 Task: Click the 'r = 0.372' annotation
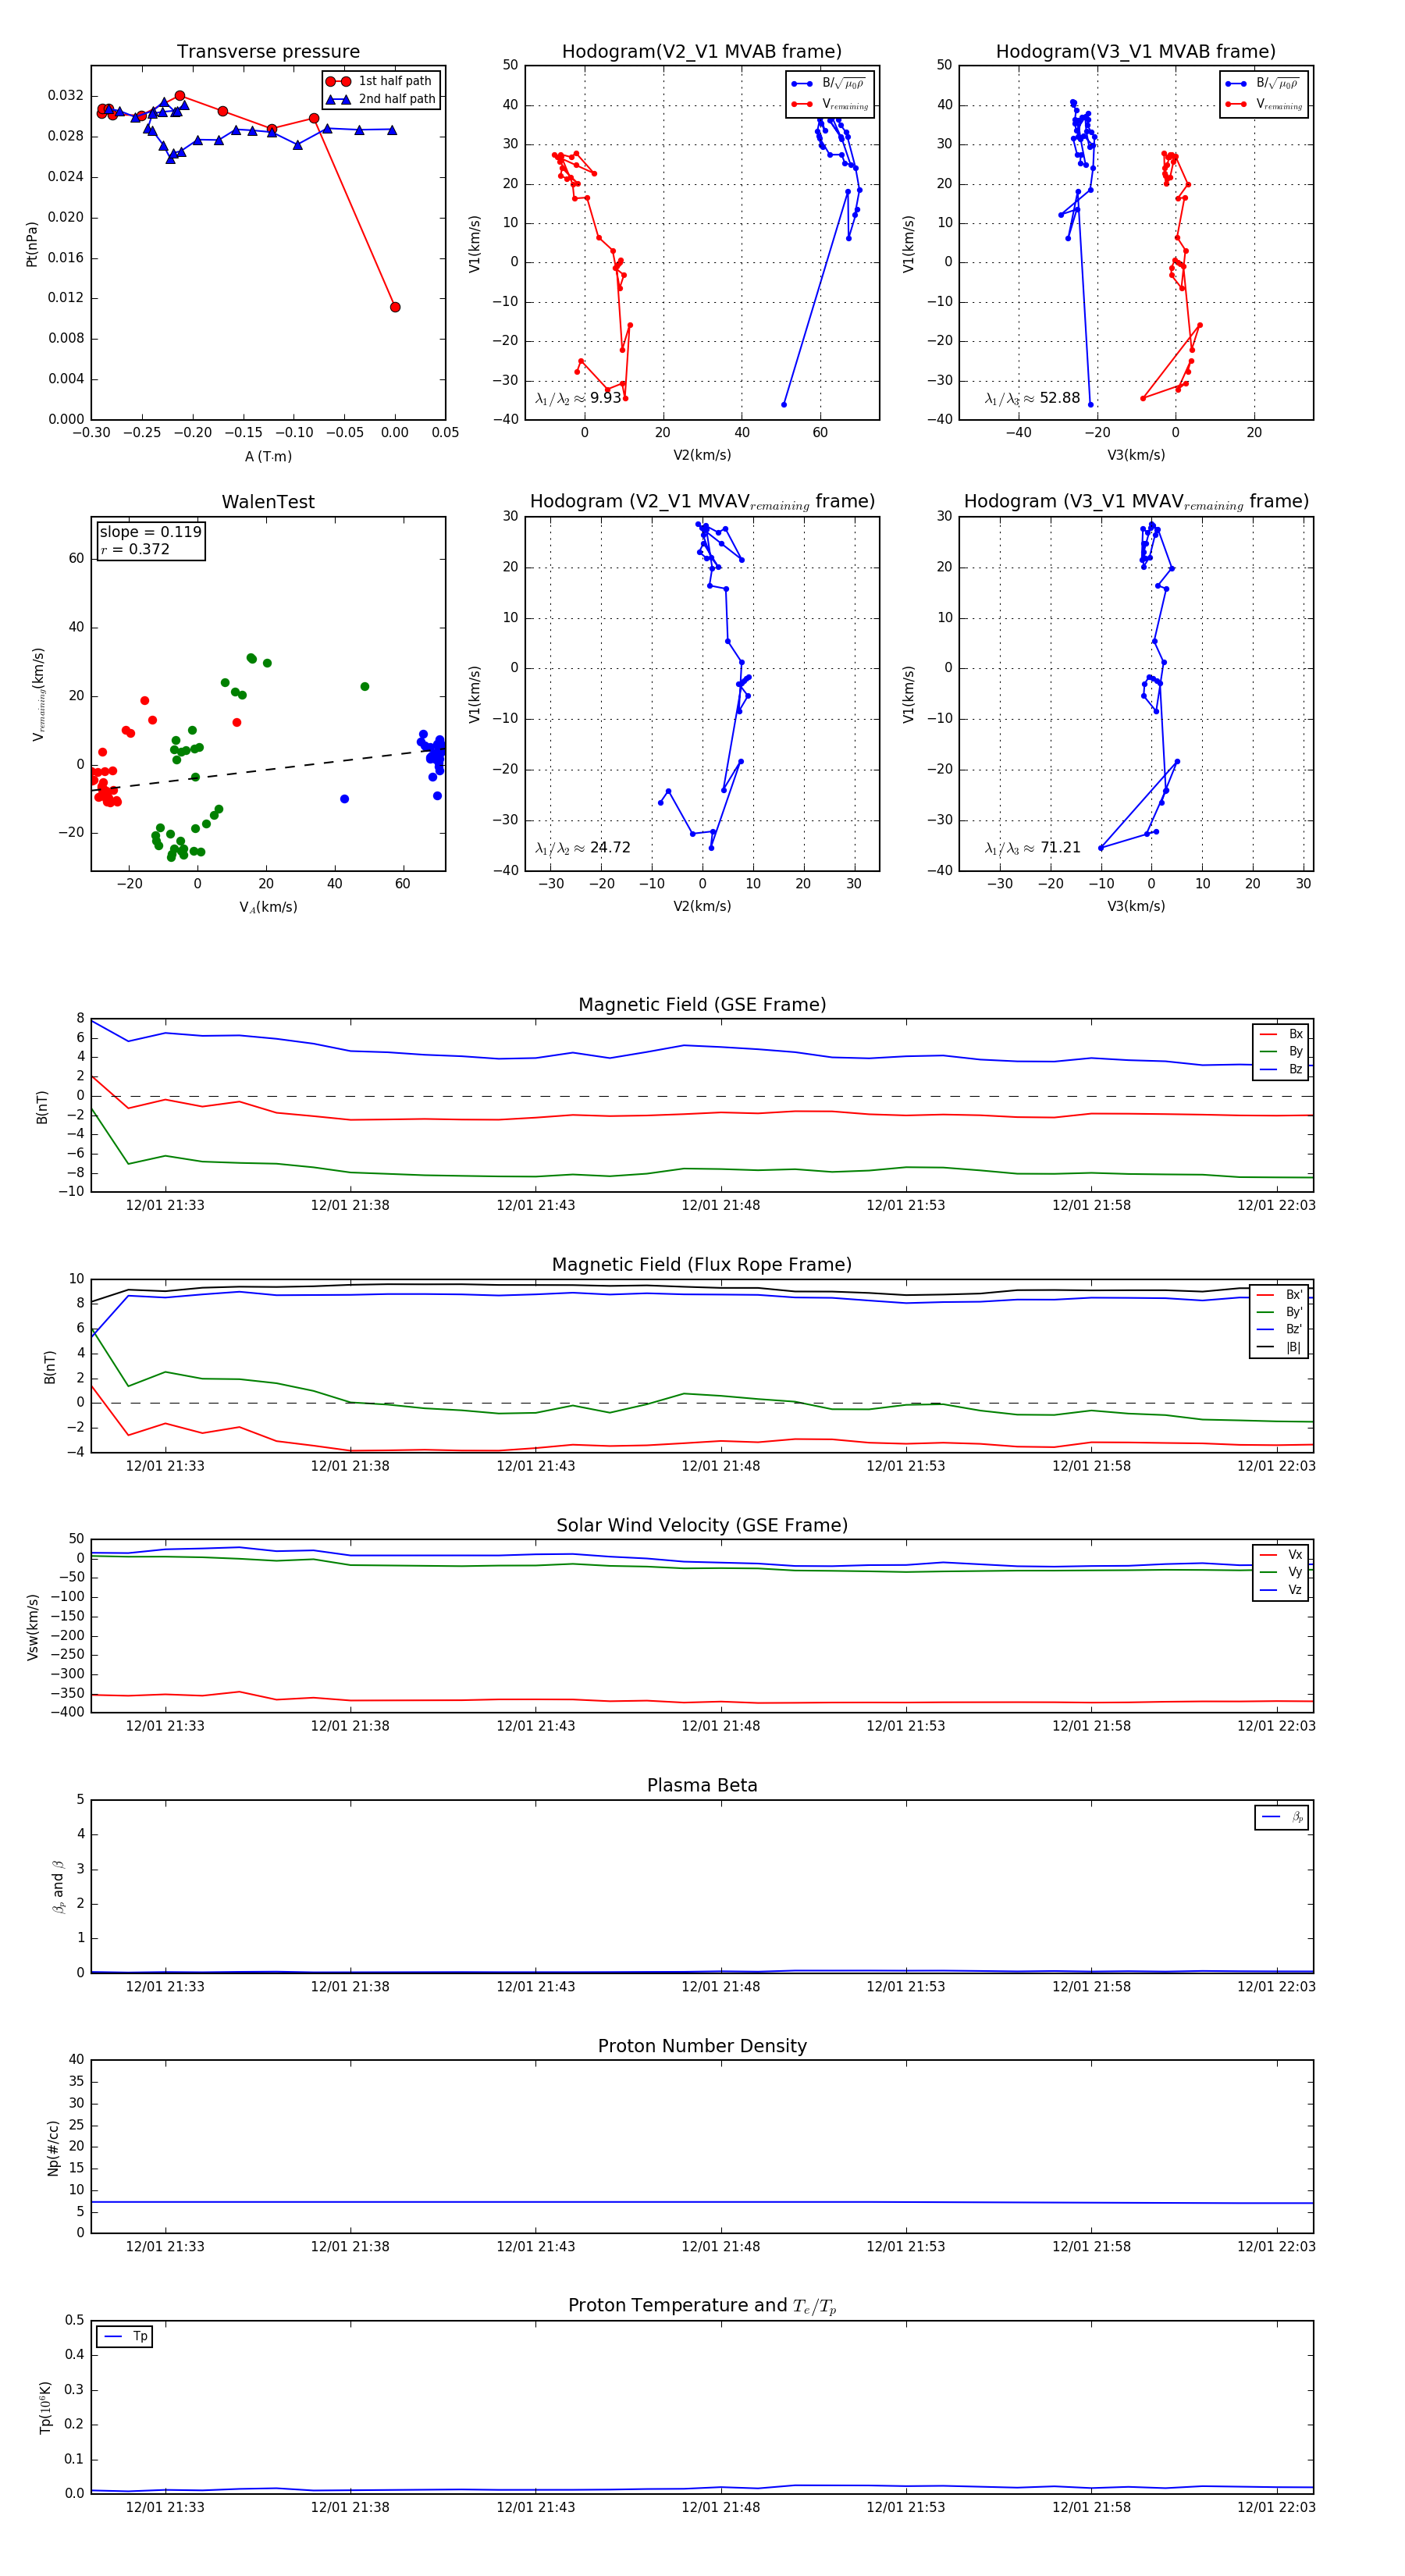coord(135,549)
